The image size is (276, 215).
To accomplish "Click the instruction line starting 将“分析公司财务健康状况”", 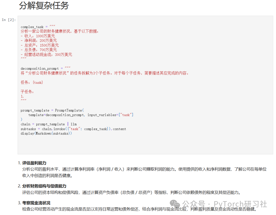I will coord(105,73).
